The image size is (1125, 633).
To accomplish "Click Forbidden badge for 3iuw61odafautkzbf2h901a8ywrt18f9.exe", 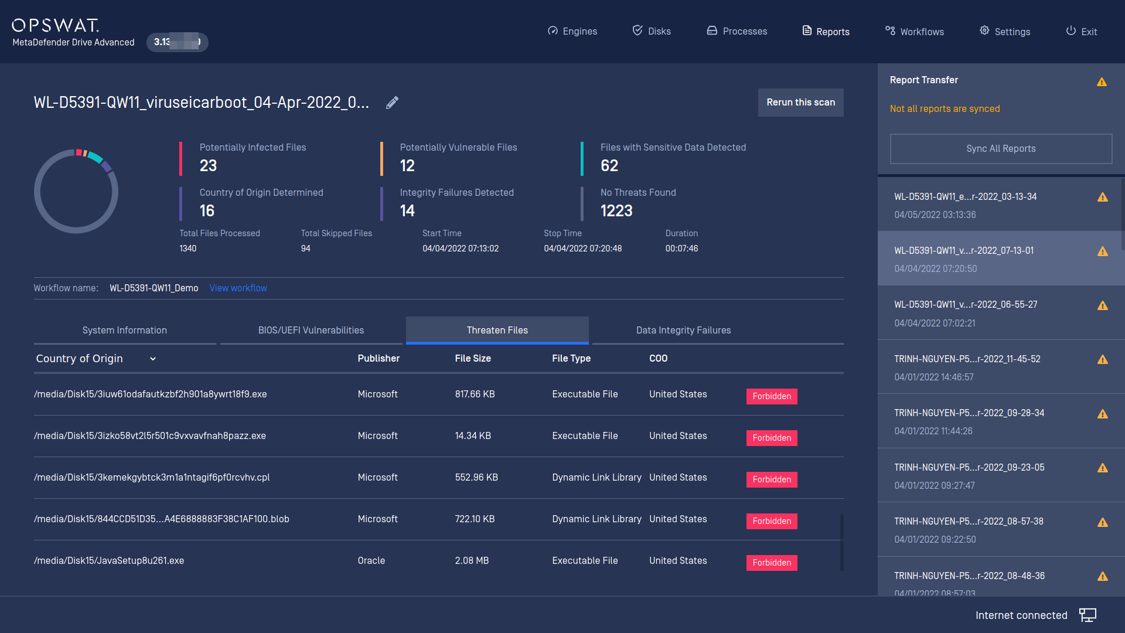I will (772, 396).
